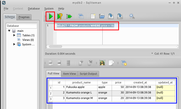The width and height of the screenshot is (181, 109).
Task: Click the 'Kumamoto orange L' cell
Action: click(x=81, y=93)
